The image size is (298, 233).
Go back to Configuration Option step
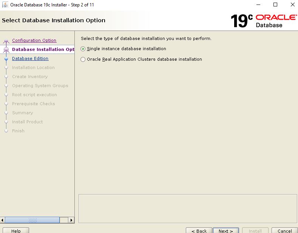[x=34, y=40]
